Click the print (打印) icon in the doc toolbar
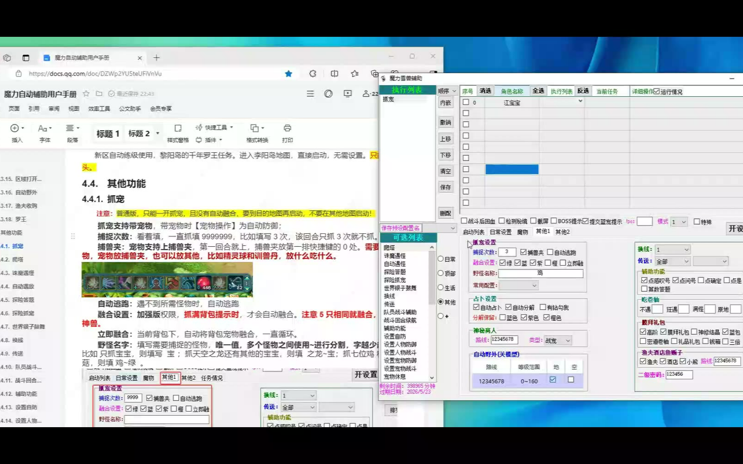 tap(287, 128)
